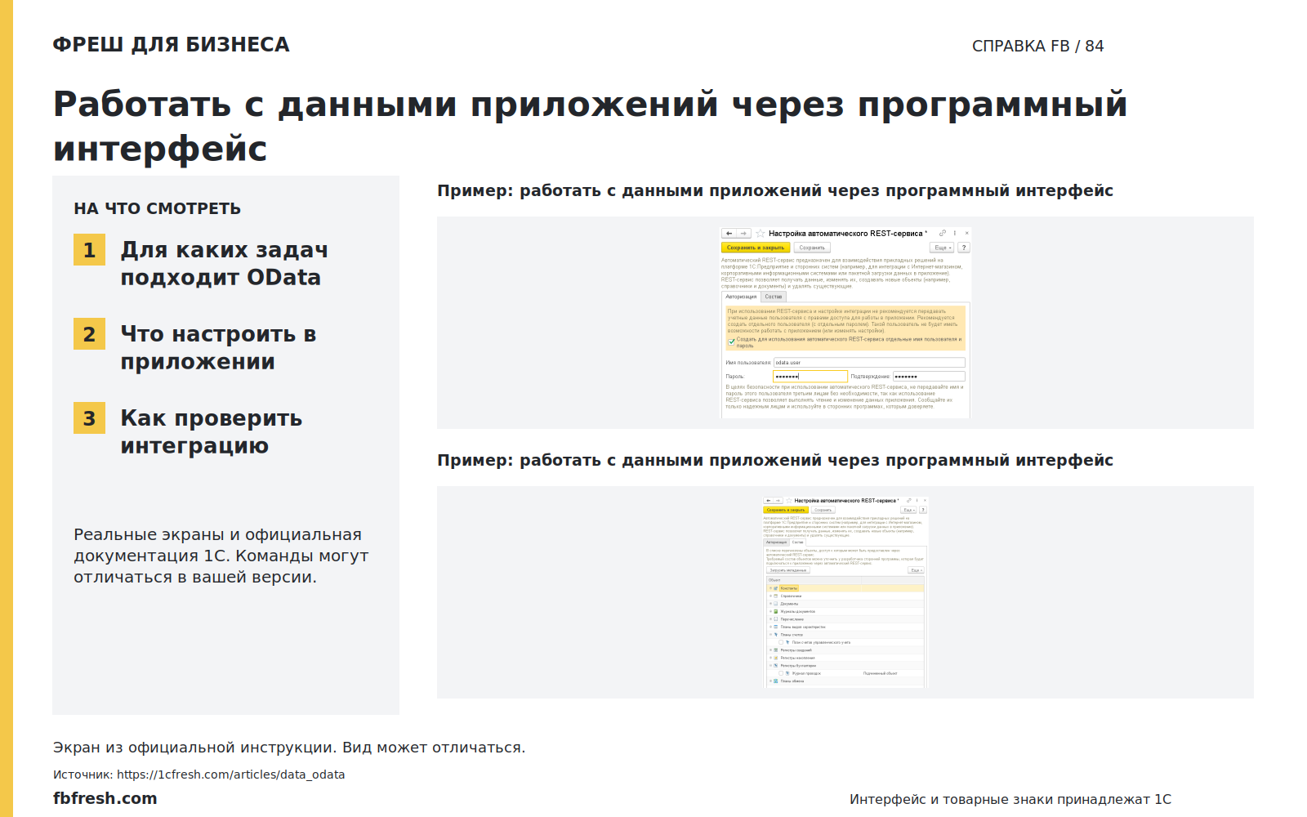Click the Подтверждение password field
This screenshot has height=817, width=1307.
(929, 377)
